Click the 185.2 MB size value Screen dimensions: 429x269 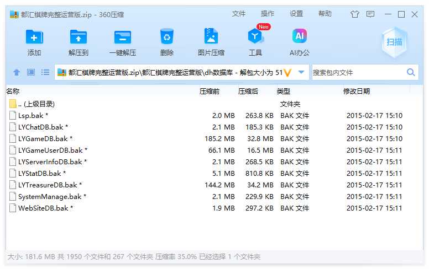[x=219, y=138]
